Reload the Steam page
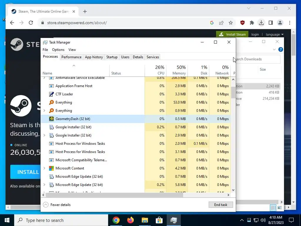The width and height of the screenshot is (301, 226). [31, 23]
